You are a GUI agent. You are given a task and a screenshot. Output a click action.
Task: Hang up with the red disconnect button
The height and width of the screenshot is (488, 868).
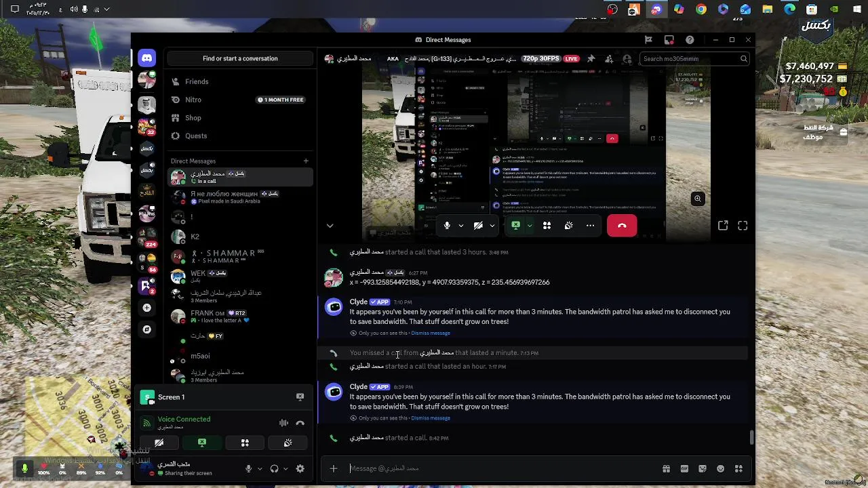click(x=622, y=226)
